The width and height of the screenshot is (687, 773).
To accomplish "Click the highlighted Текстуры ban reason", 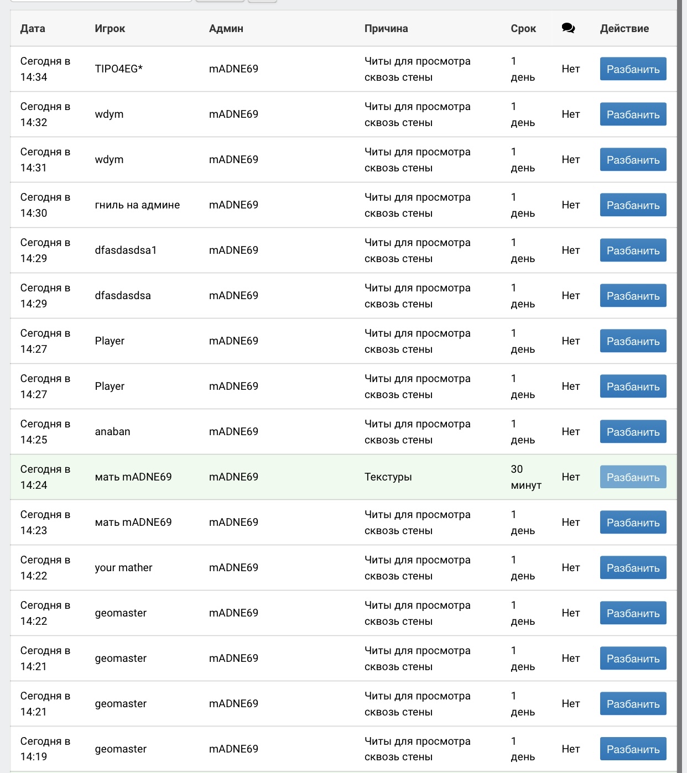I will coord(388,477).
